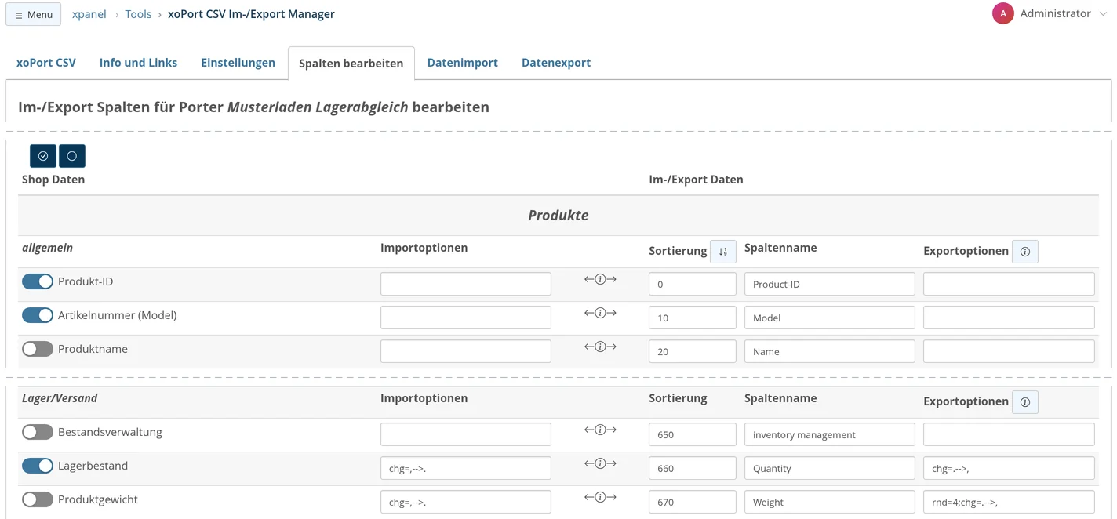Screen dimensions: 1117x519
Task: Click the Sortierung field with value 0
Action: click(693, 284)
